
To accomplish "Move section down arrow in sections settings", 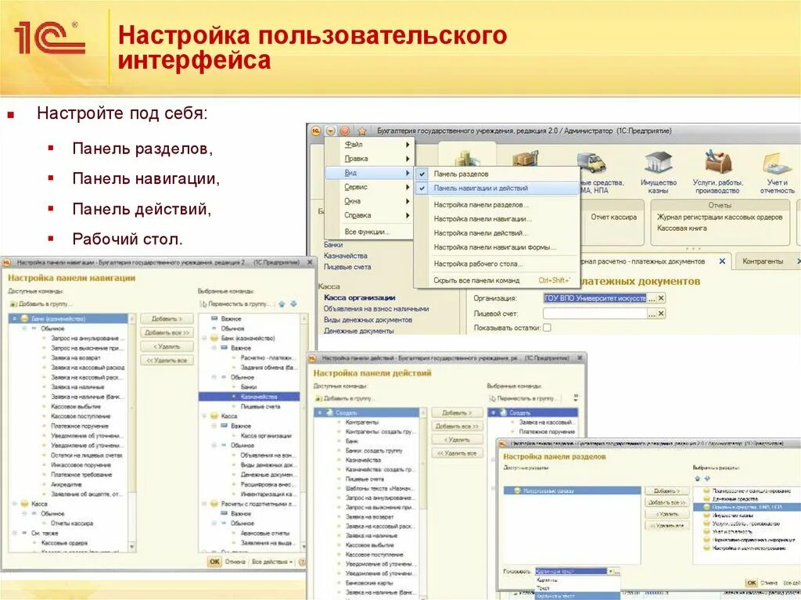I will (707, 479).
